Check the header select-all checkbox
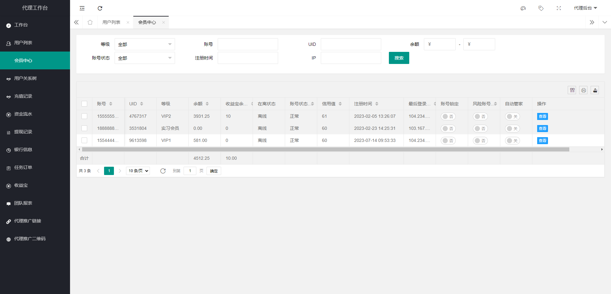Viewport: 611px width, 294px height. [84, 103]
